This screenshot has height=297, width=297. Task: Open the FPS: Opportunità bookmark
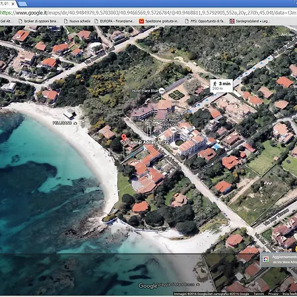[x=205, y=21]
